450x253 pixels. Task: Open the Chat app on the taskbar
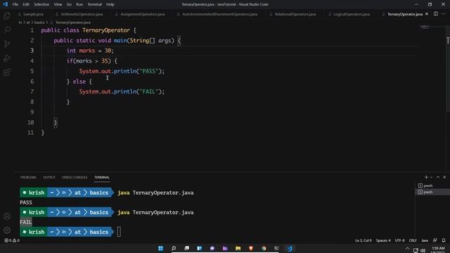[x=212, y=248]
